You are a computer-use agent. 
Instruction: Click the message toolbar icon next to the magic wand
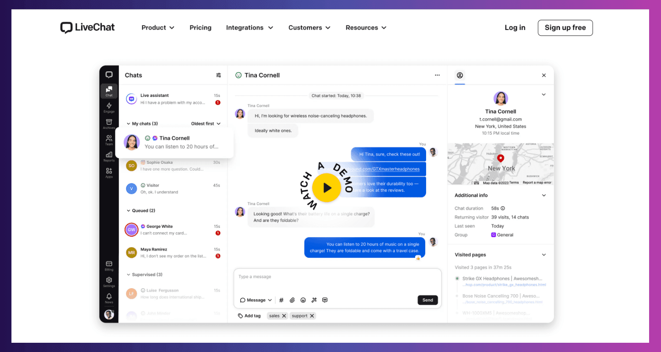coord(325,300)
